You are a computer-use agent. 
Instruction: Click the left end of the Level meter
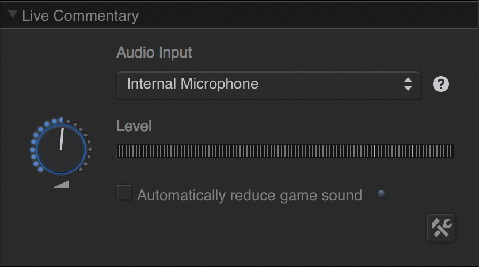coord(120,151)
